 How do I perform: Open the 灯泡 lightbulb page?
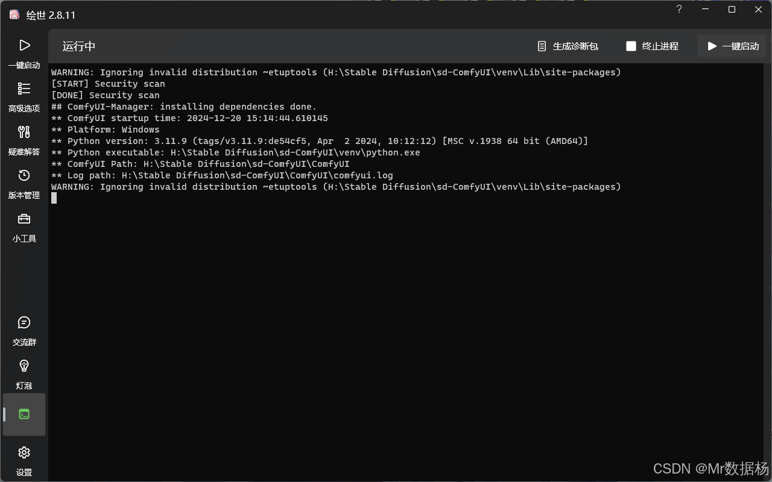pos(24,374)
